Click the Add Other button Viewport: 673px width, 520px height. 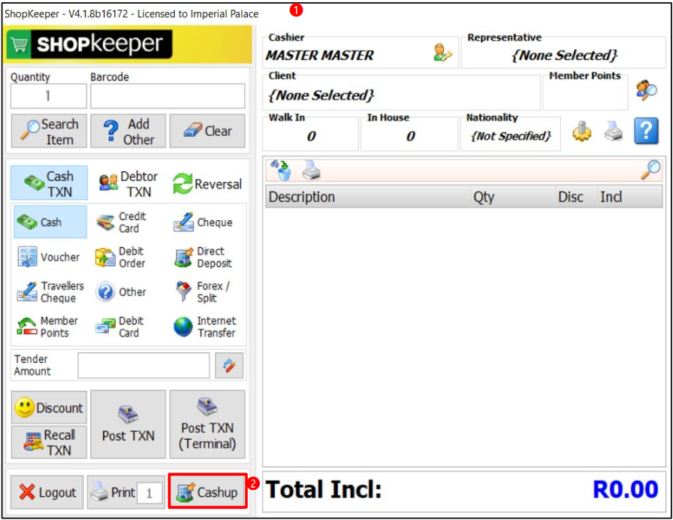point(128,132)
